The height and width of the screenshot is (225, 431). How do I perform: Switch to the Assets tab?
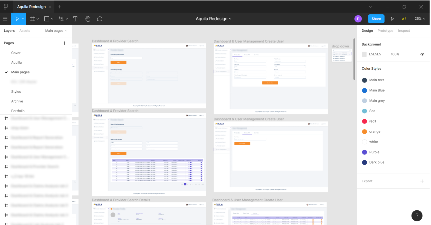(x=25, y=31)
